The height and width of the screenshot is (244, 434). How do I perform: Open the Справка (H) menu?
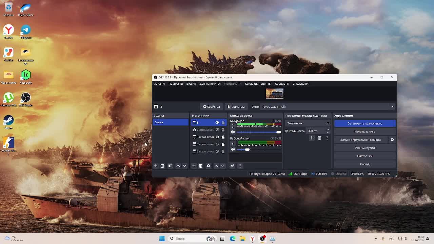click(301, 84)
